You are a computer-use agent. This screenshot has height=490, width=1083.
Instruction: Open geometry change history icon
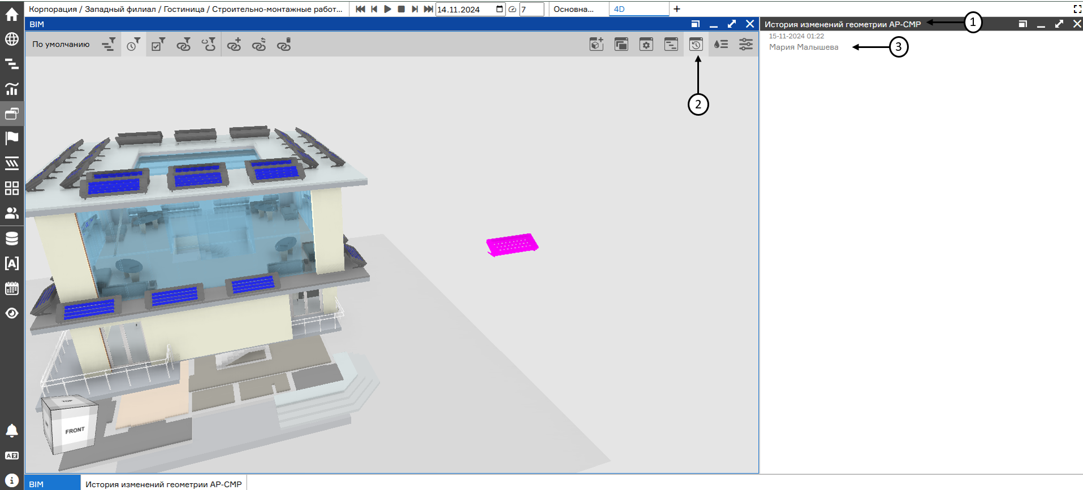(696, 45)
